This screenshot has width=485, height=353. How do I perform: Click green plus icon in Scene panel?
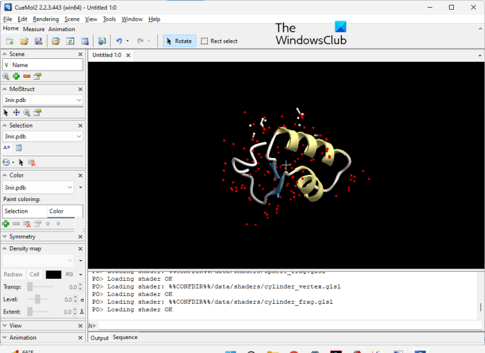[x=17, y=76]
